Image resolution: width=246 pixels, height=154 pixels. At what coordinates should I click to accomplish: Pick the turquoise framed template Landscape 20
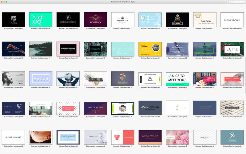(x=123, y=49)
